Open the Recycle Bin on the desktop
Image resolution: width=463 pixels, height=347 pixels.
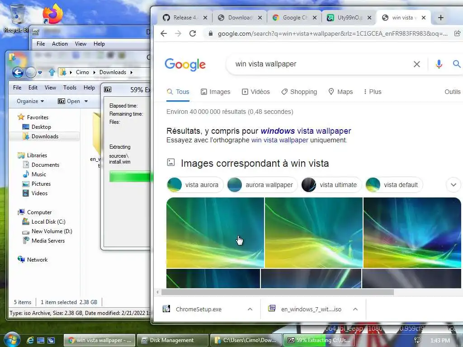coord(16,17)
